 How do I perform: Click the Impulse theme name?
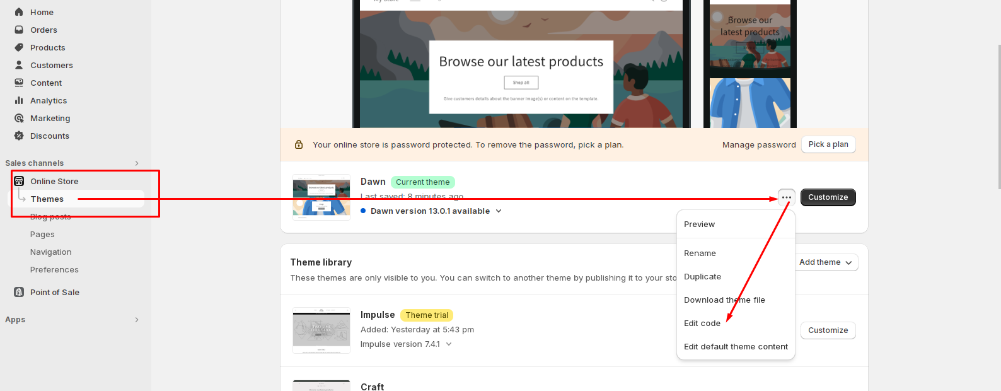coord(378,315)
